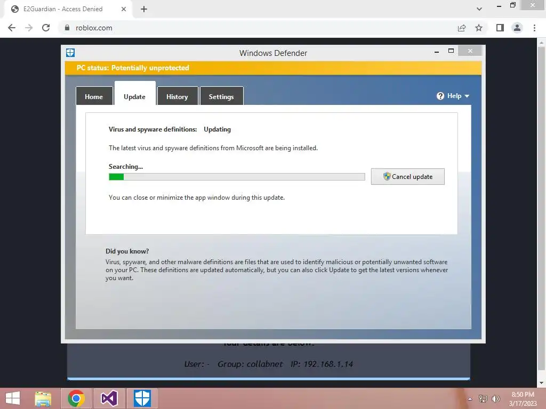Open Chrome side panel icon
Image resolution: width=546 pixels, height=409 pixels.
[x=500, y=28]
